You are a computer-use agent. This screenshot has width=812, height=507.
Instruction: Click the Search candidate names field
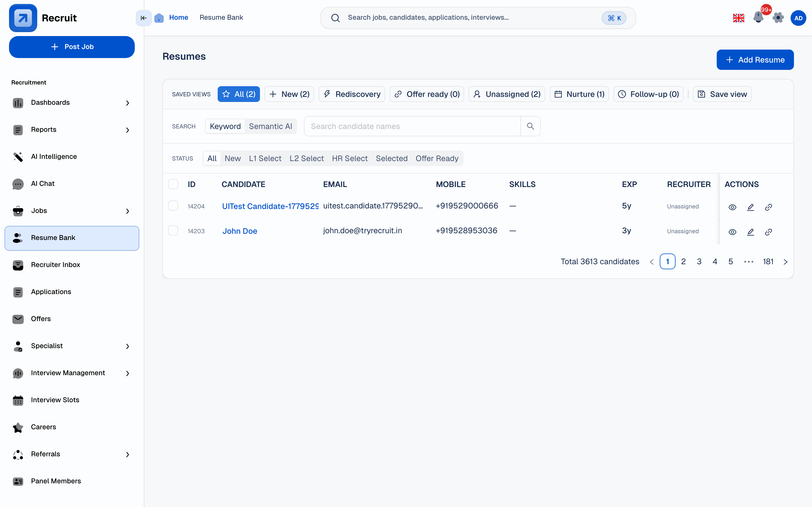(412, 126)
